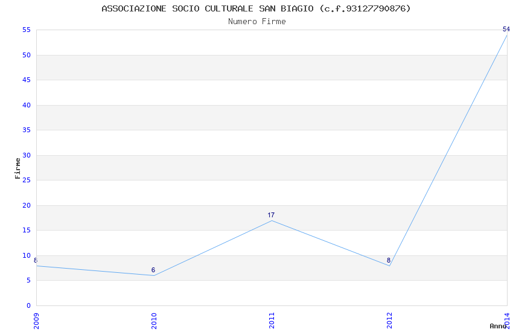The height and width of the screenshot is (332, 513).
Task: Click y-axis tick value 50
Action: click(27, 55)
